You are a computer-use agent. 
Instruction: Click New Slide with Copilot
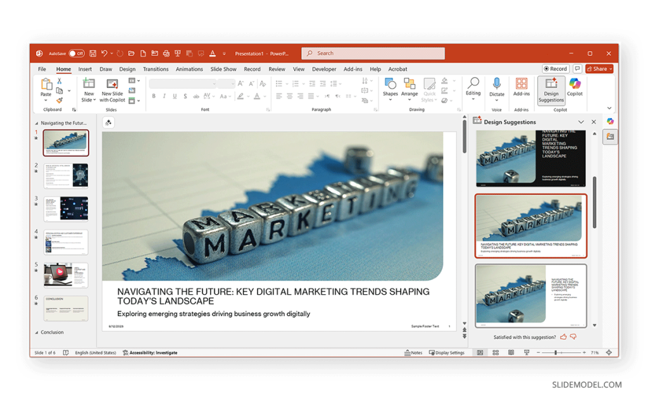[113, 90]
